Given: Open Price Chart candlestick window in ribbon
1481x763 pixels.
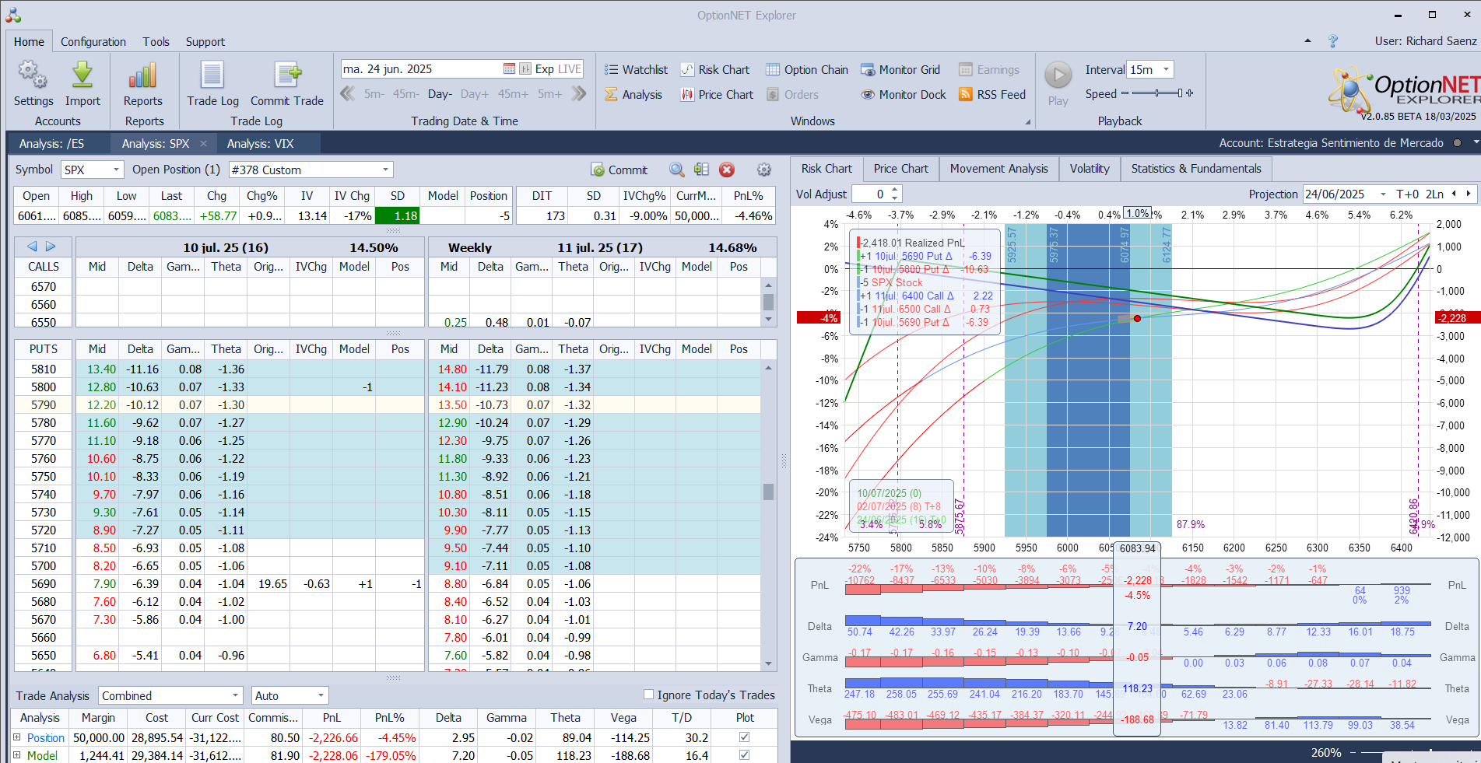Looking at the screenshot, I should pos(717,94).
